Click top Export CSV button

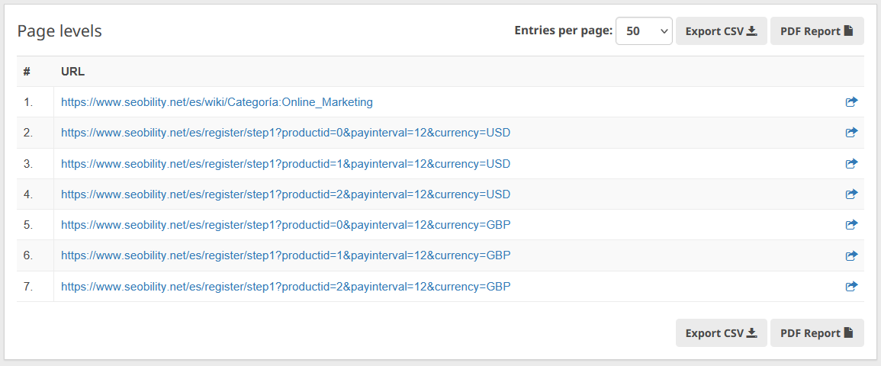pyautogui.click(x=721, y=31)
